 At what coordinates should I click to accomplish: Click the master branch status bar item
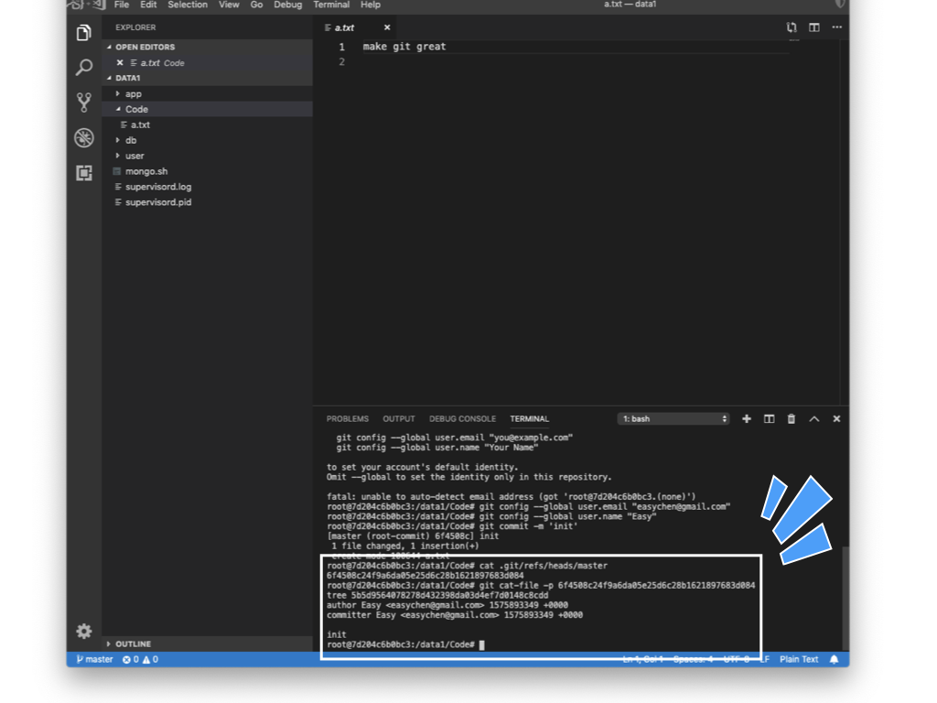click(x=95, y=659)
